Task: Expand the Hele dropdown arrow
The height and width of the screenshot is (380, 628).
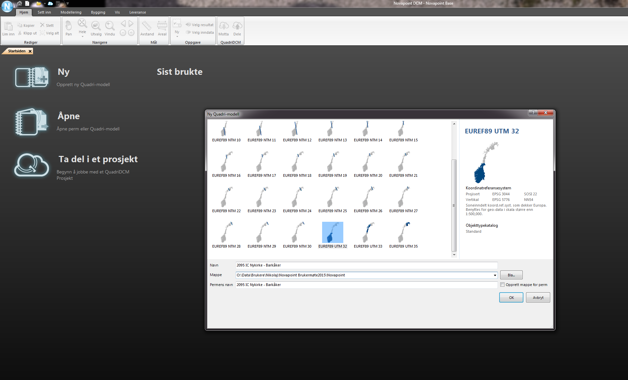Action: pyautogui.click(x=82, y=36)
